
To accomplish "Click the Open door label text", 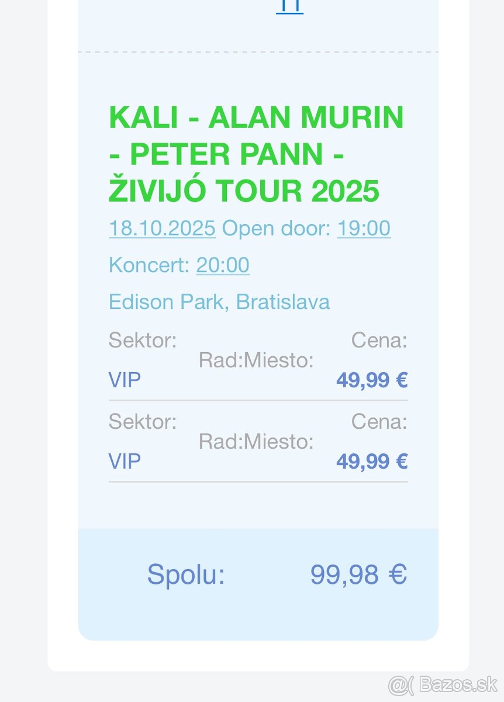I will [x=277, y=228].
